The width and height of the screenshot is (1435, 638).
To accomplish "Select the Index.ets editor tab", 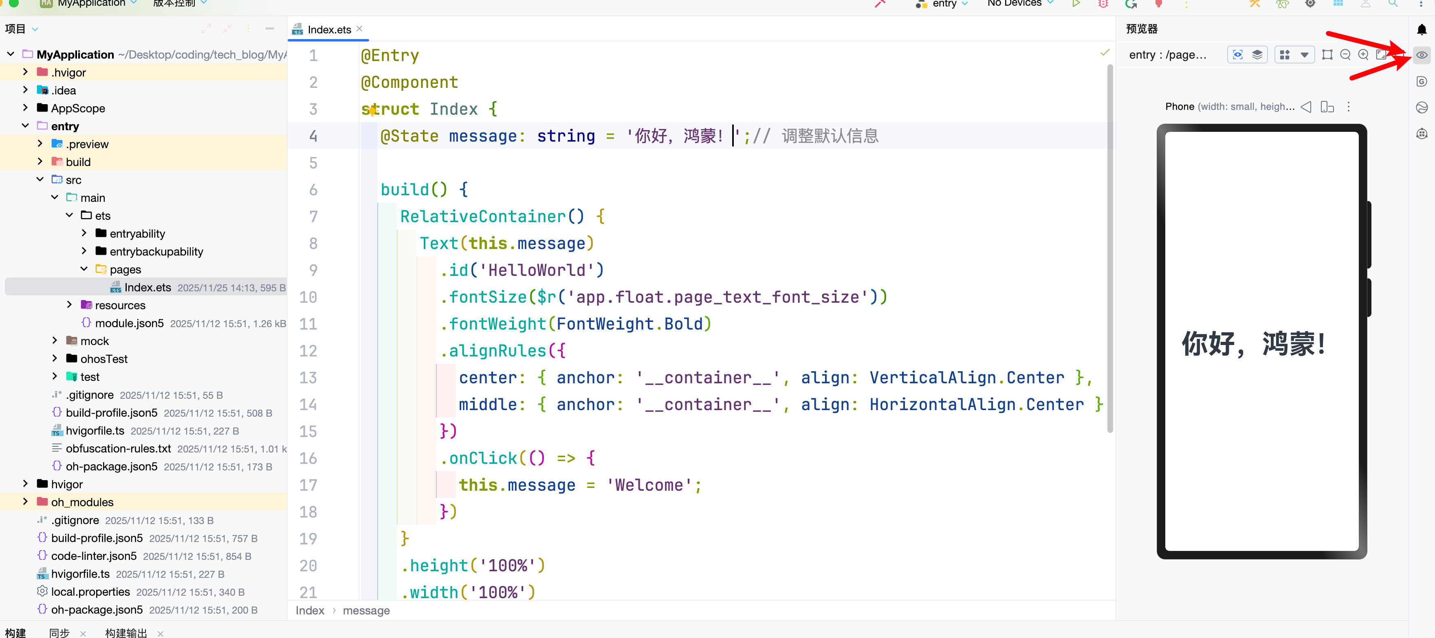I will coord(329,30).
